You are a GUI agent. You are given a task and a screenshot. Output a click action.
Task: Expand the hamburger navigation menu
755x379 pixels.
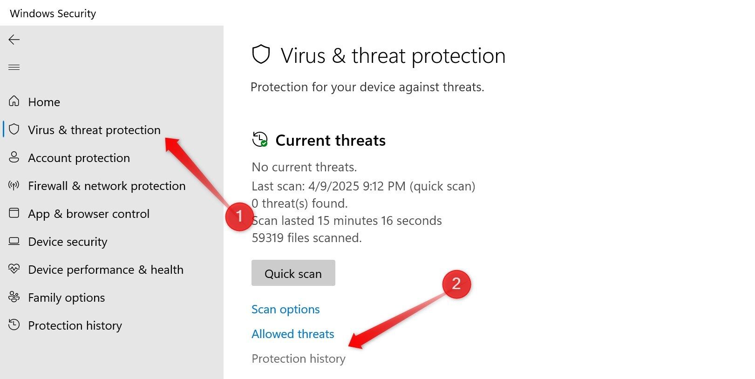14,67
